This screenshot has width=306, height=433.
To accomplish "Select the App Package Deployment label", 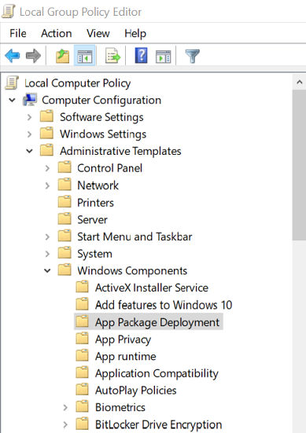I will [x=157, y=322].
